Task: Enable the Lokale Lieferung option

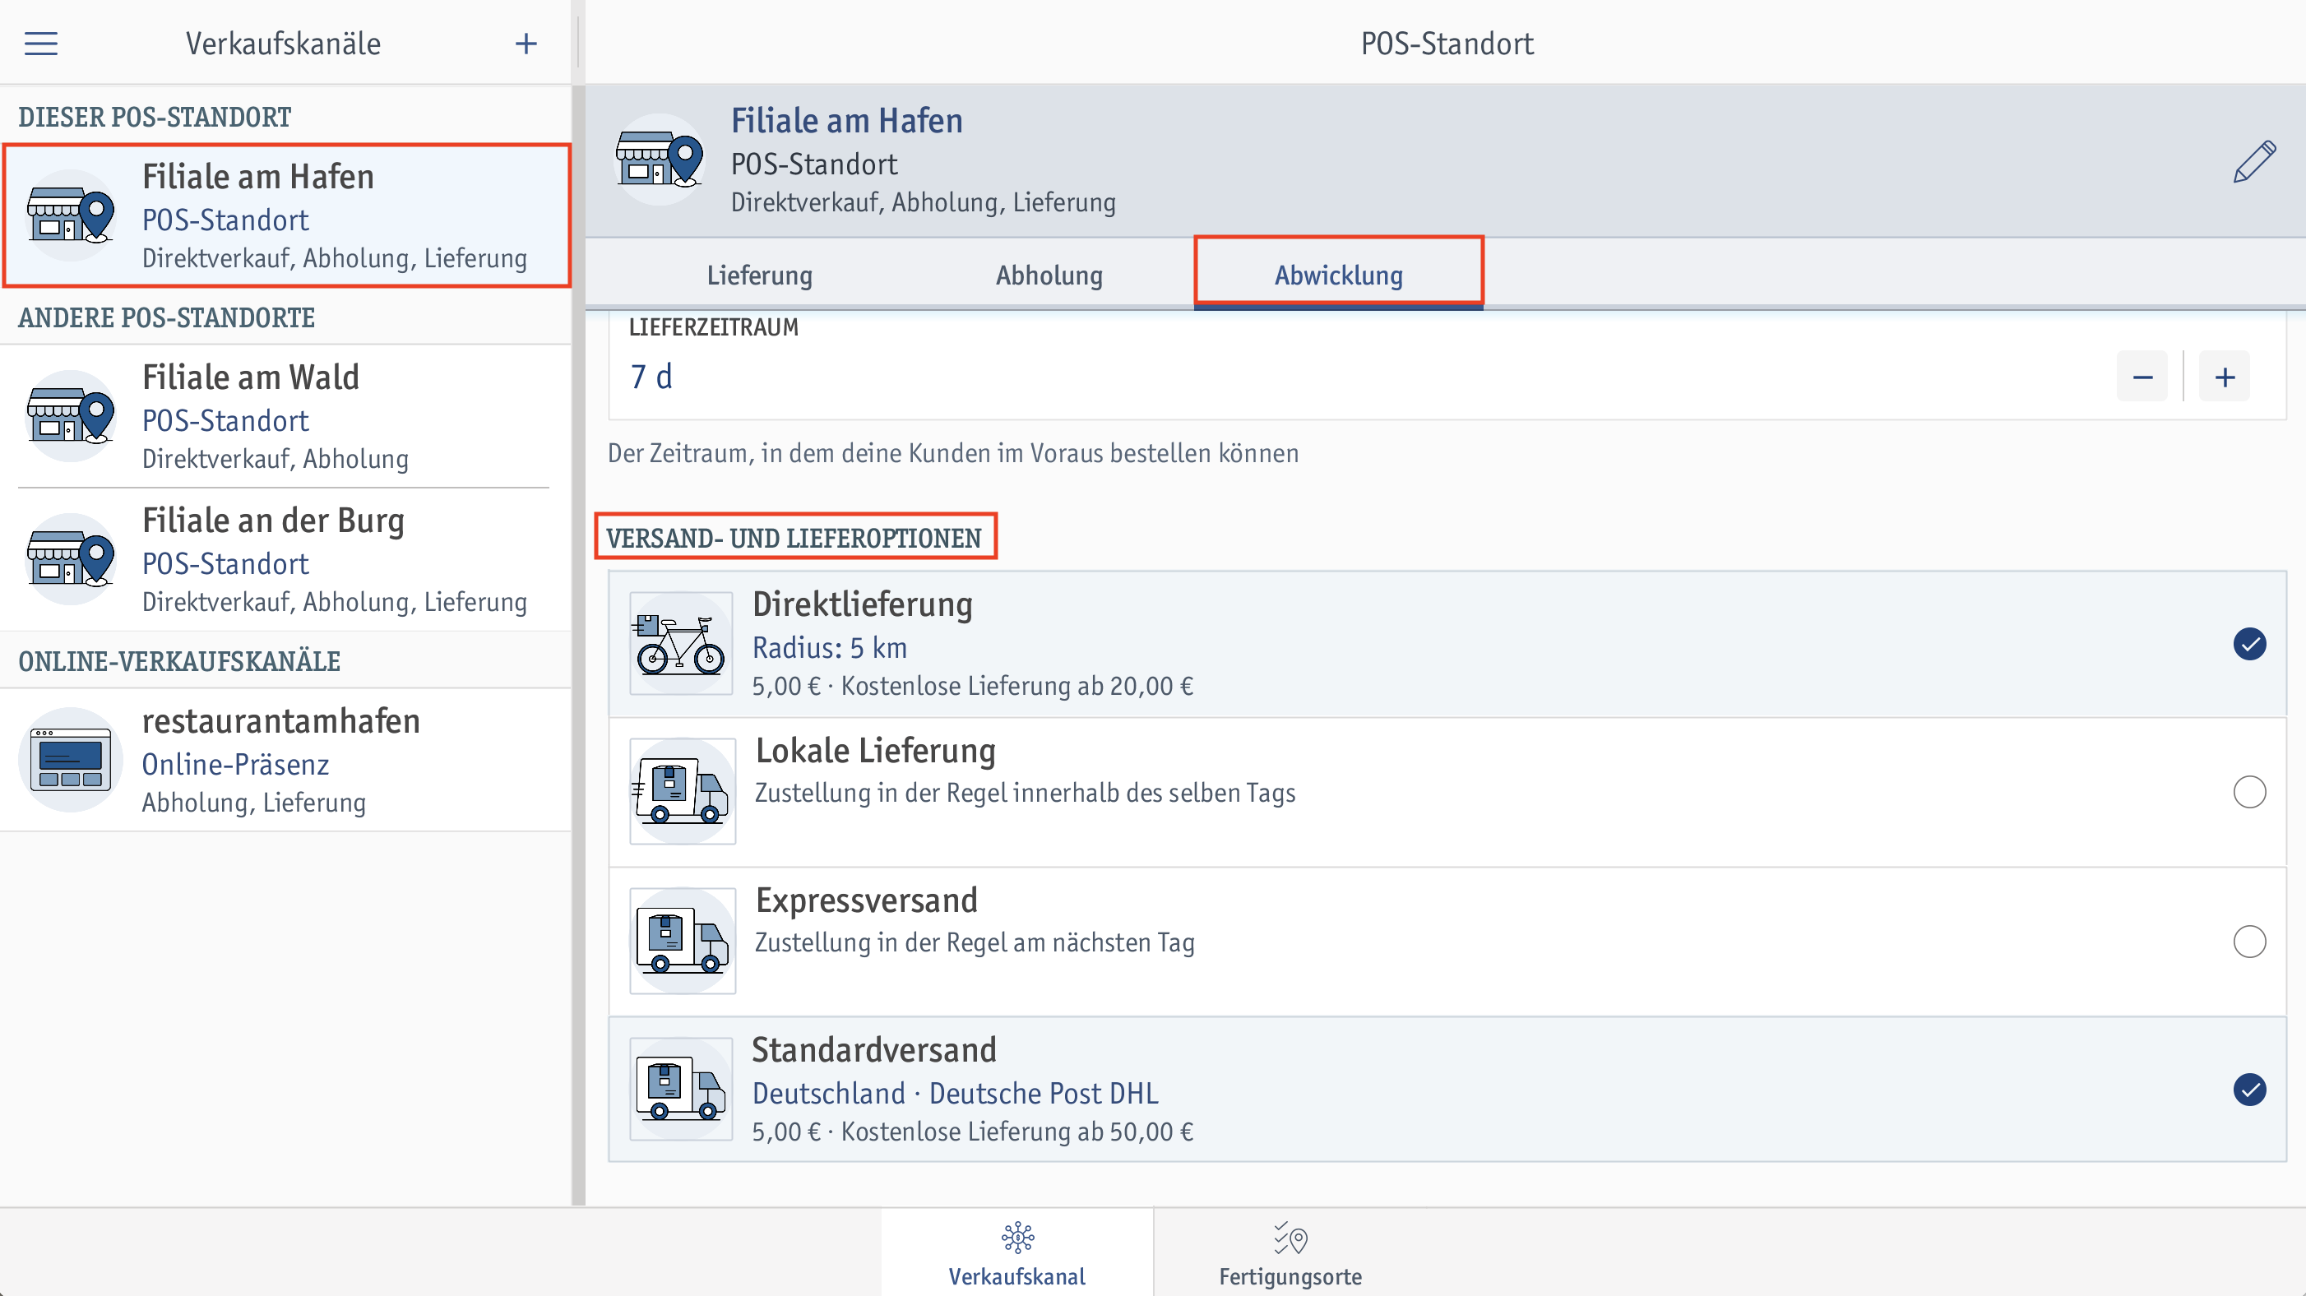Action: coord(2249,792)
